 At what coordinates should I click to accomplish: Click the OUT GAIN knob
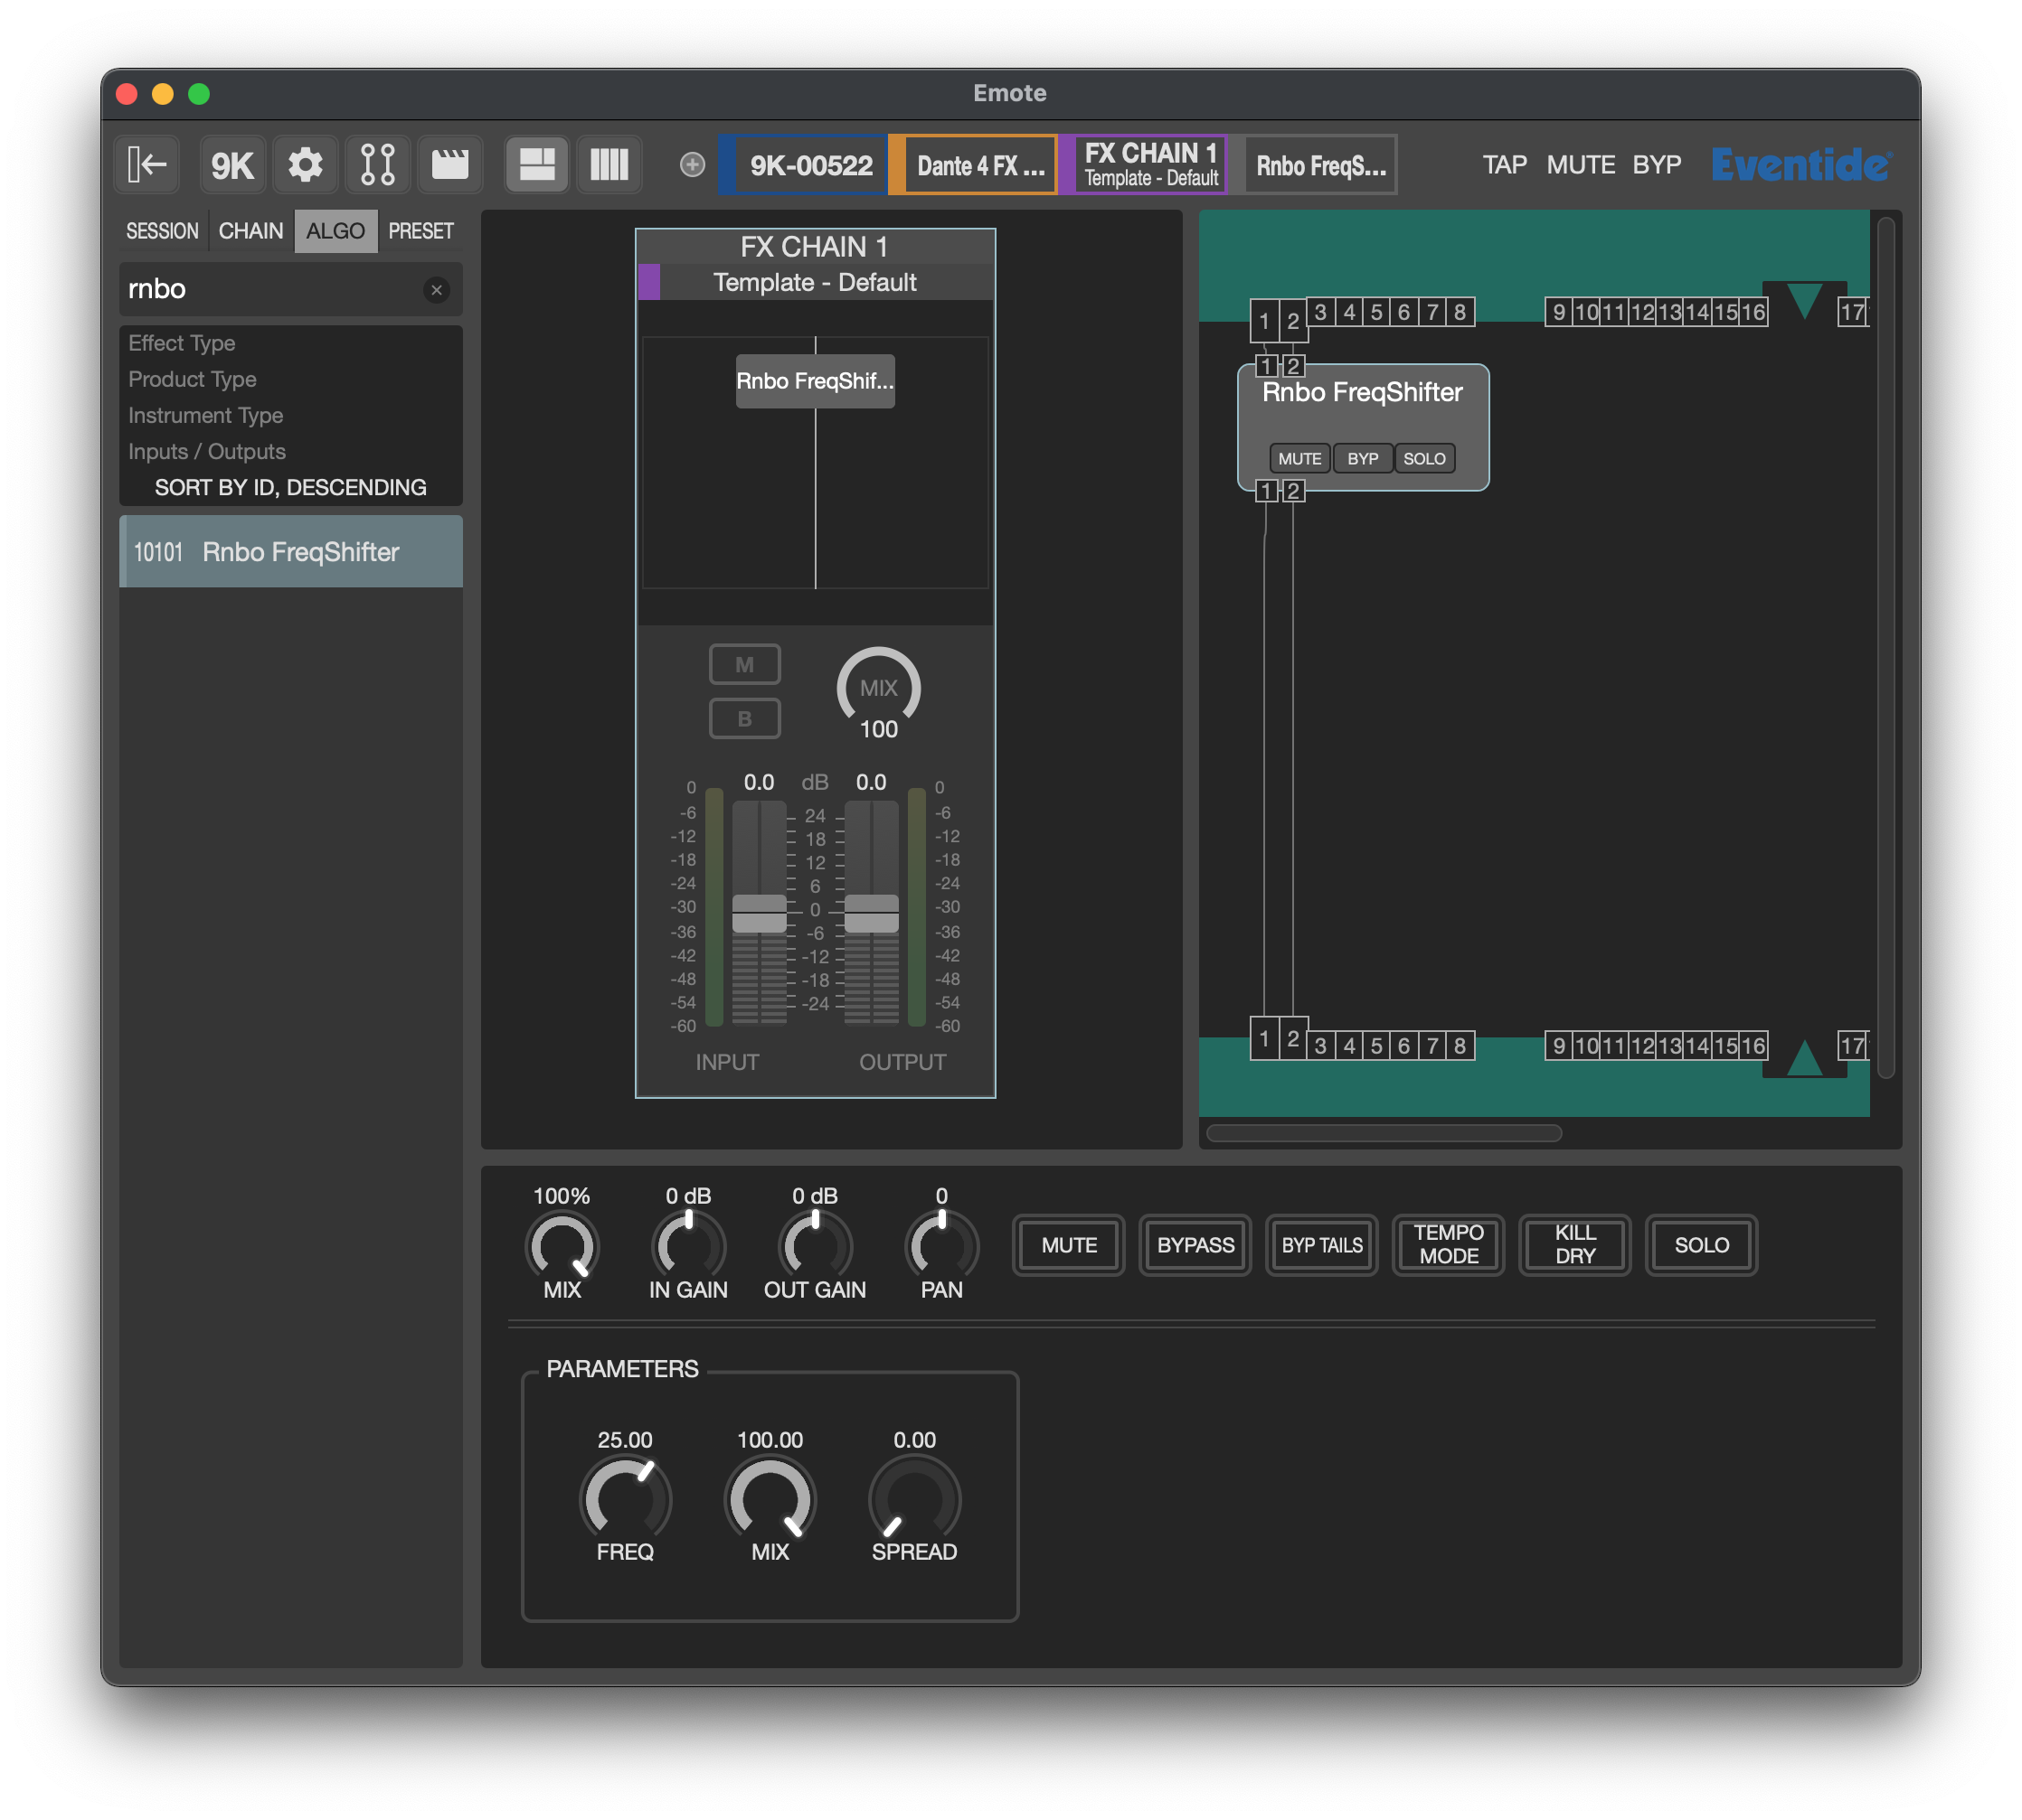815,1245
